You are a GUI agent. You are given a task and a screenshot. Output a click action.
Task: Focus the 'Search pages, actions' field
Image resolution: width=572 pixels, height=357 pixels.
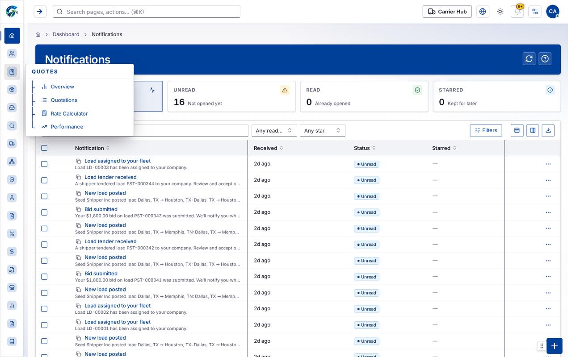147,12
